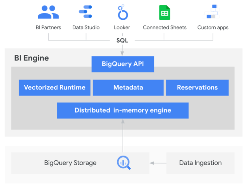Click the BI Partners people icon

[48, 12]
